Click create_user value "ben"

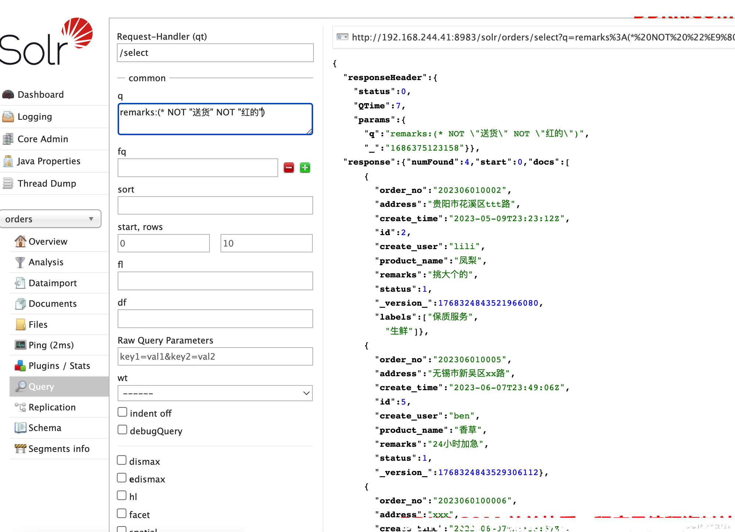462,416
